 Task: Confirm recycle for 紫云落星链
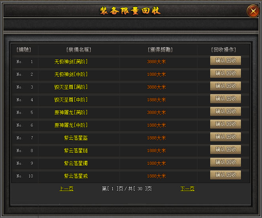click(226, 149)
